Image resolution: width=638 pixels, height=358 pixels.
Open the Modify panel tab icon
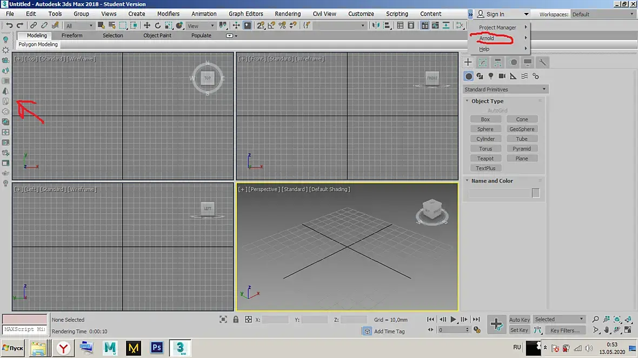(x=483, y=63)
